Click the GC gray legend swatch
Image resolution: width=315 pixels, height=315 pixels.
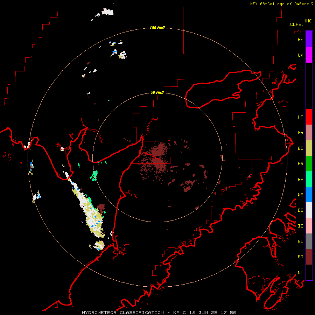pos(309,241)
